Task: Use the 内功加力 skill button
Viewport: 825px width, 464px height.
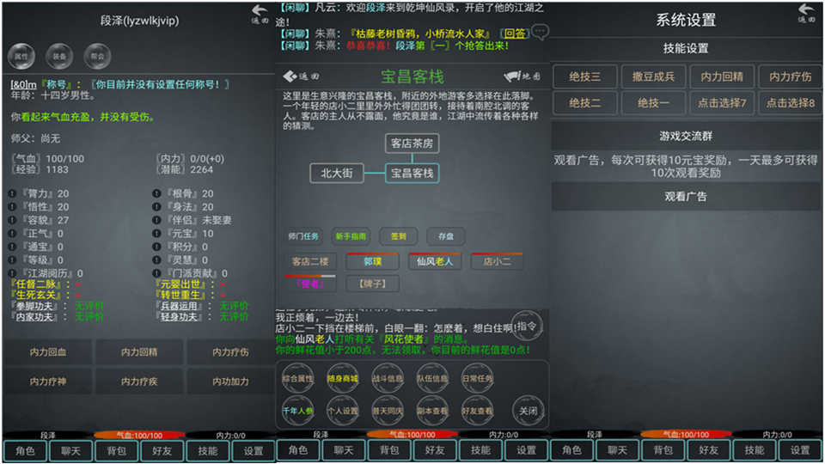Action: [230, 382]
